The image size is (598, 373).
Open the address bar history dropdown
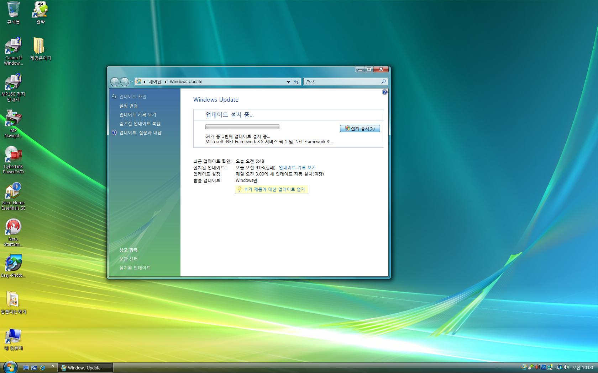(288, 82)
